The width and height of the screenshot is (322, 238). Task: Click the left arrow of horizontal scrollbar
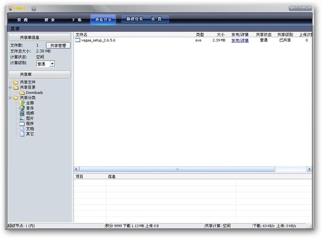point(76,169)
